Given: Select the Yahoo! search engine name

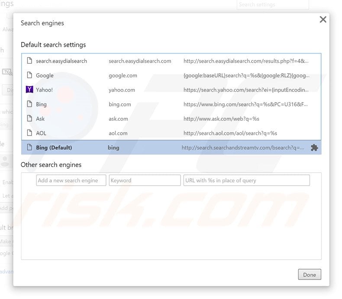Looking at the screenshot, I should pyautogui.click(x=44, y=90).
